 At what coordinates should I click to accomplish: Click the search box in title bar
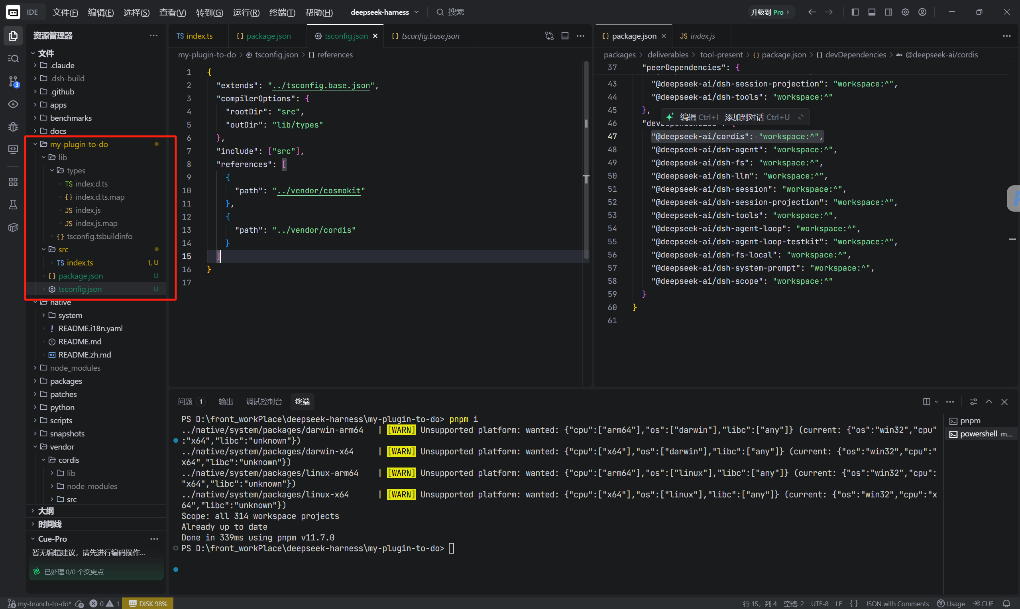(x=450, y=12)
